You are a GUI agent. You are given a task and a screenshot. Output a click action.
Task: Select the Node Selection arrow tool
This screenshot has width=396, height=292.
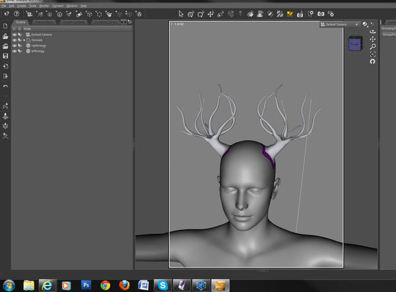pyautogui.click(x=181, y=13)
